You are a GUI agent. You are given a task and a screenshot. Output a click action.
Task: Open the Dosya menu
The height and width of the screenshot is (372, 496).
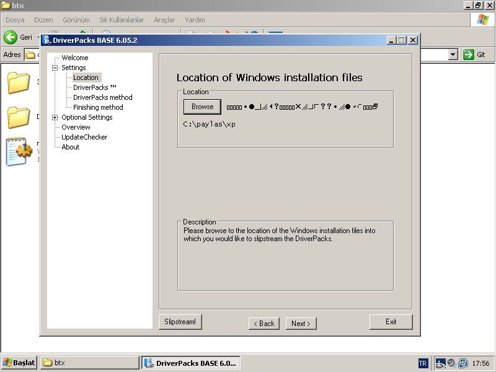pyautogui.click(x=15, y=20)
